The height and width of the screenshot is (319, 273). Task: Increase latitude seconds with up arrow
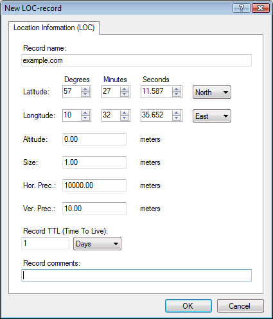pyautogui.click(x=177, y=89)
